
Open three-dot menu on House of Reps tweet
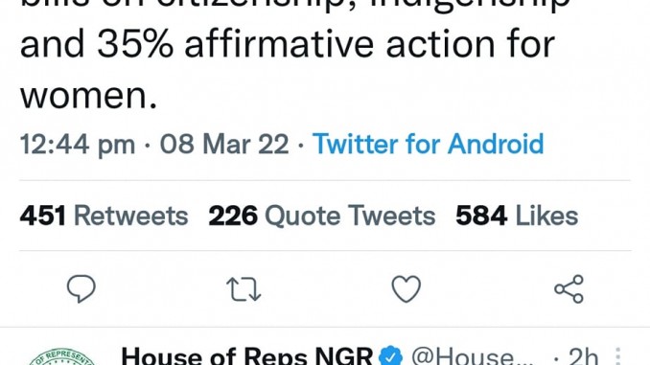(617, 356)
